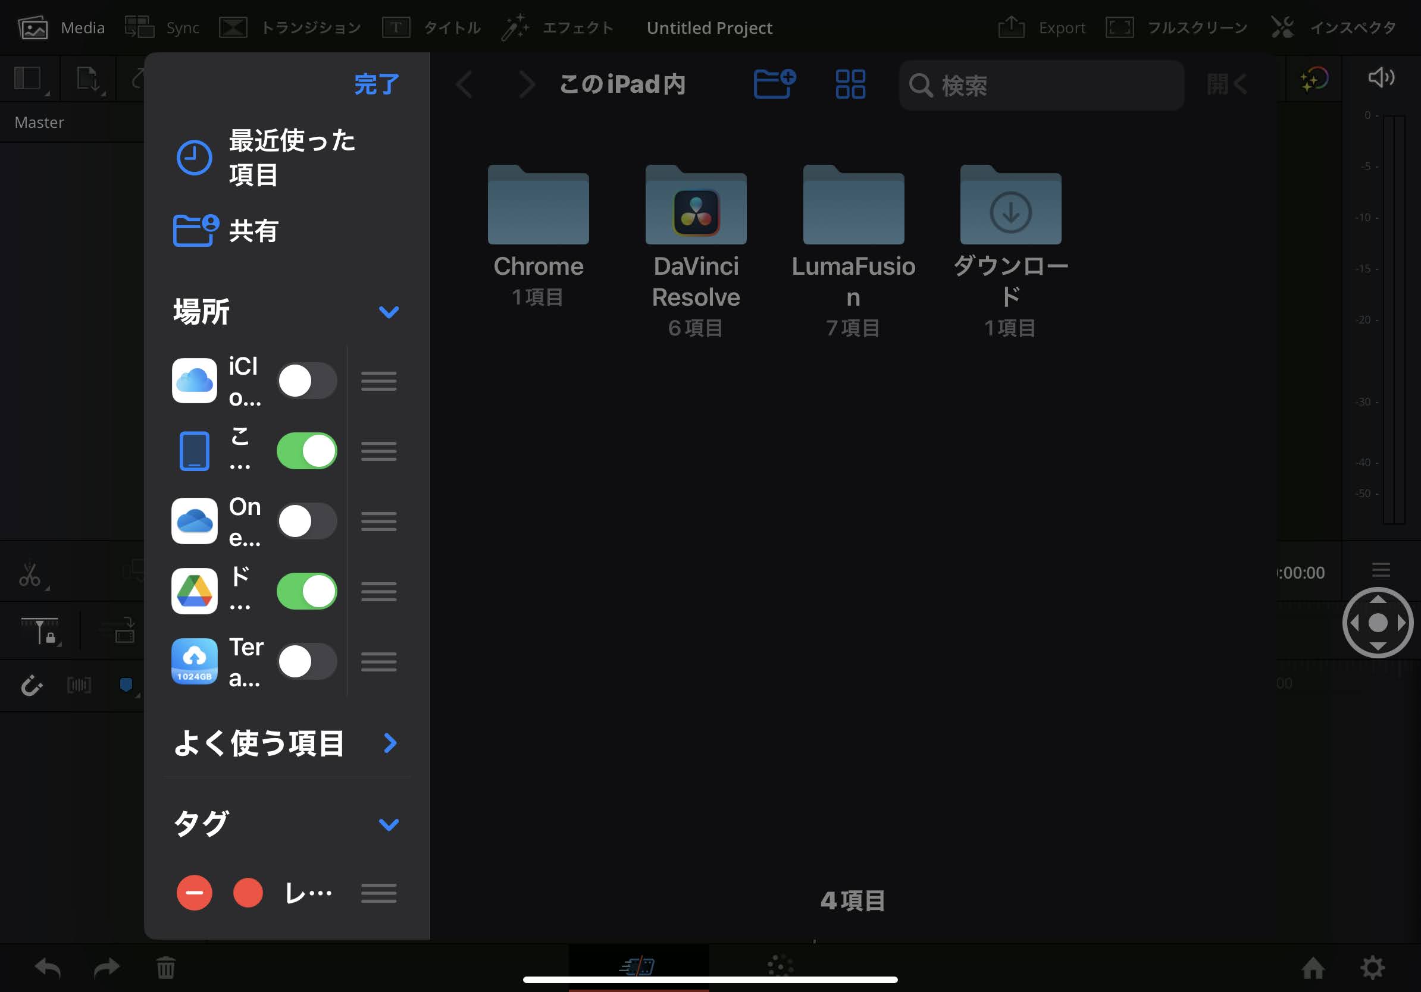Image resolution: width=1421 pixels, height=992 pixels.
Task: Collapse the タグ section chevron
Action: coord(388,824)
